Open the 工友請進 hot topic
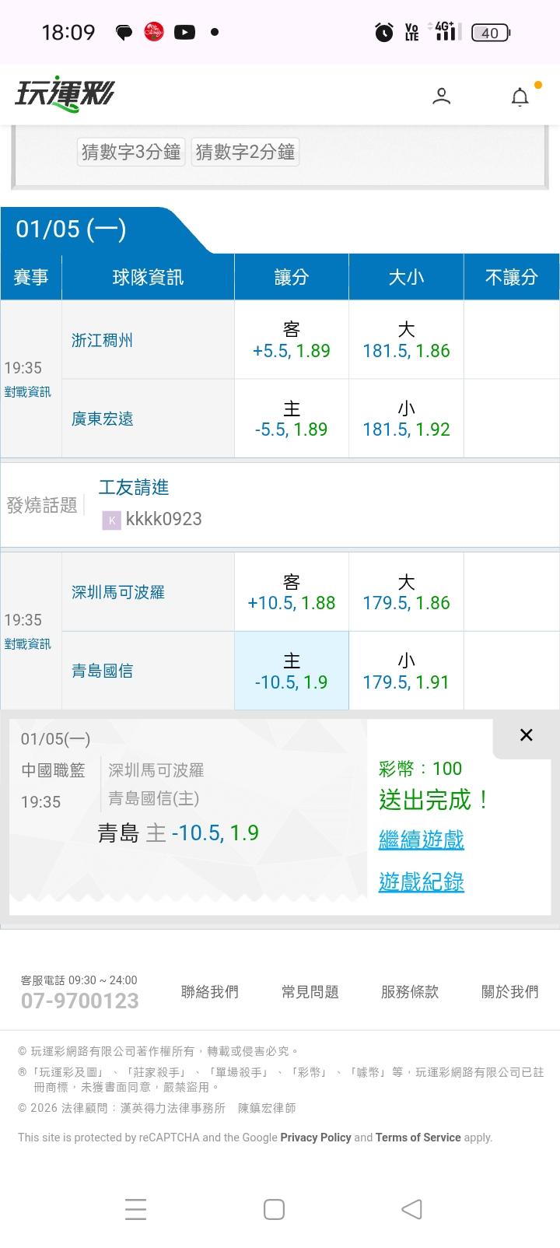The height and width of the screenshot is (1248, 560). [134, 488]
